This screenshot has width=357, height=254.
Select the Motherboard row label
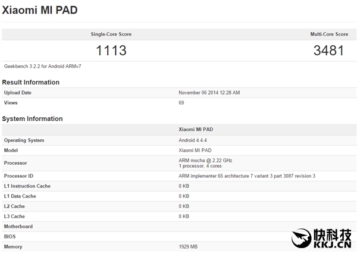click(18, 227)
